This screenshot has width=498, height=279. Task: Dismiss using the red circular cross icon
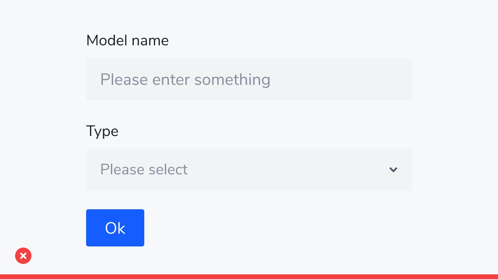click(23, 256)
